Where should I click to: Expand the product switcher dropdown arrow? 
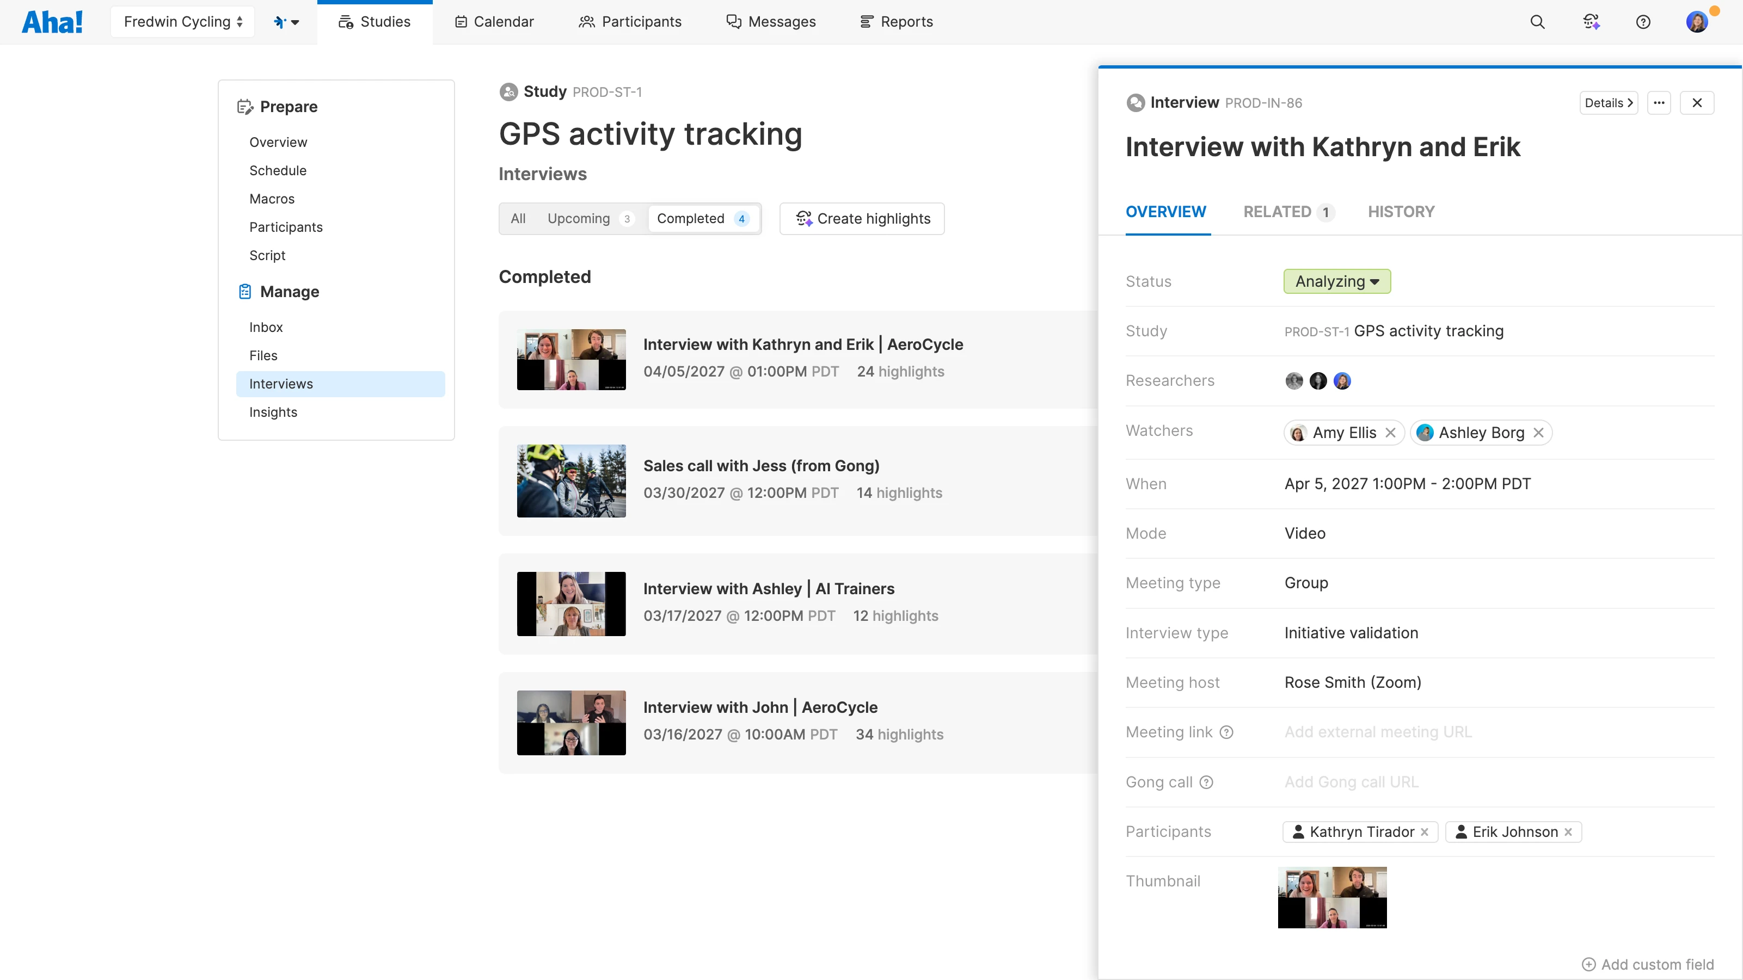coord(295,22)
